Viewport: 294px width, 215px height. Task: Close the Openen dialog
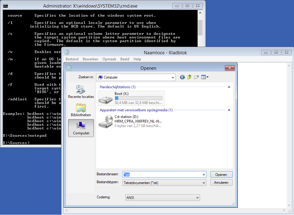pyautogui.click(x=230, y=68)
